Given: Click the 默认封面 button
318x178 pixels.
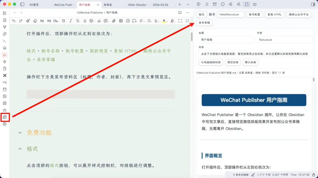Looking at the screenshot, I should pyautogui.click(x=251, y=62).
